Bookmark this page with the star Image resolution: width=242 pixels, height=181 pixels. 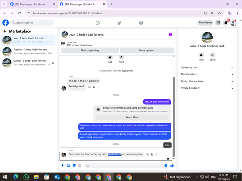(x=219, y=13)
